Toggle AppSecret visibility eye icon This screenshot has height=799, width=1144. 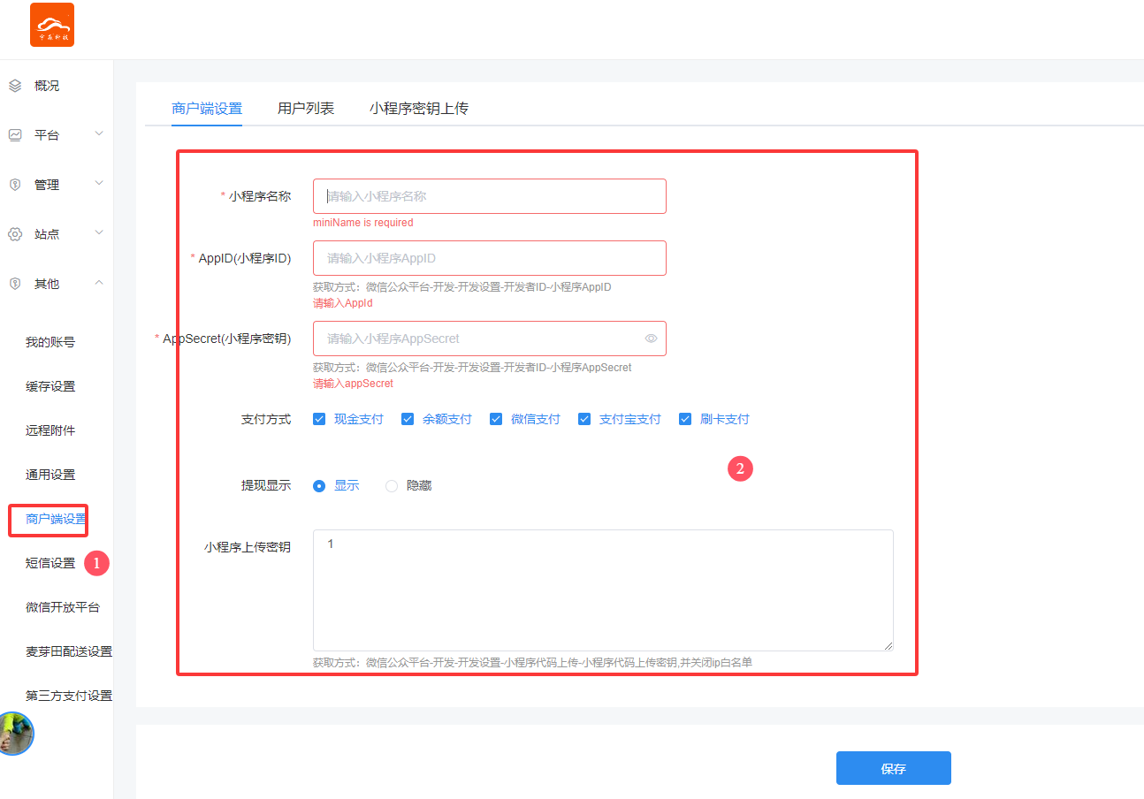pos(651,339)
